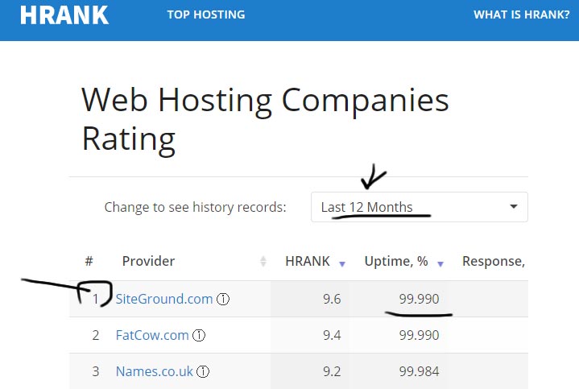This screenshot has width=579, height=389.
Task: Click Names.co.uk uptime value 99.984
Action: (419, 371)
